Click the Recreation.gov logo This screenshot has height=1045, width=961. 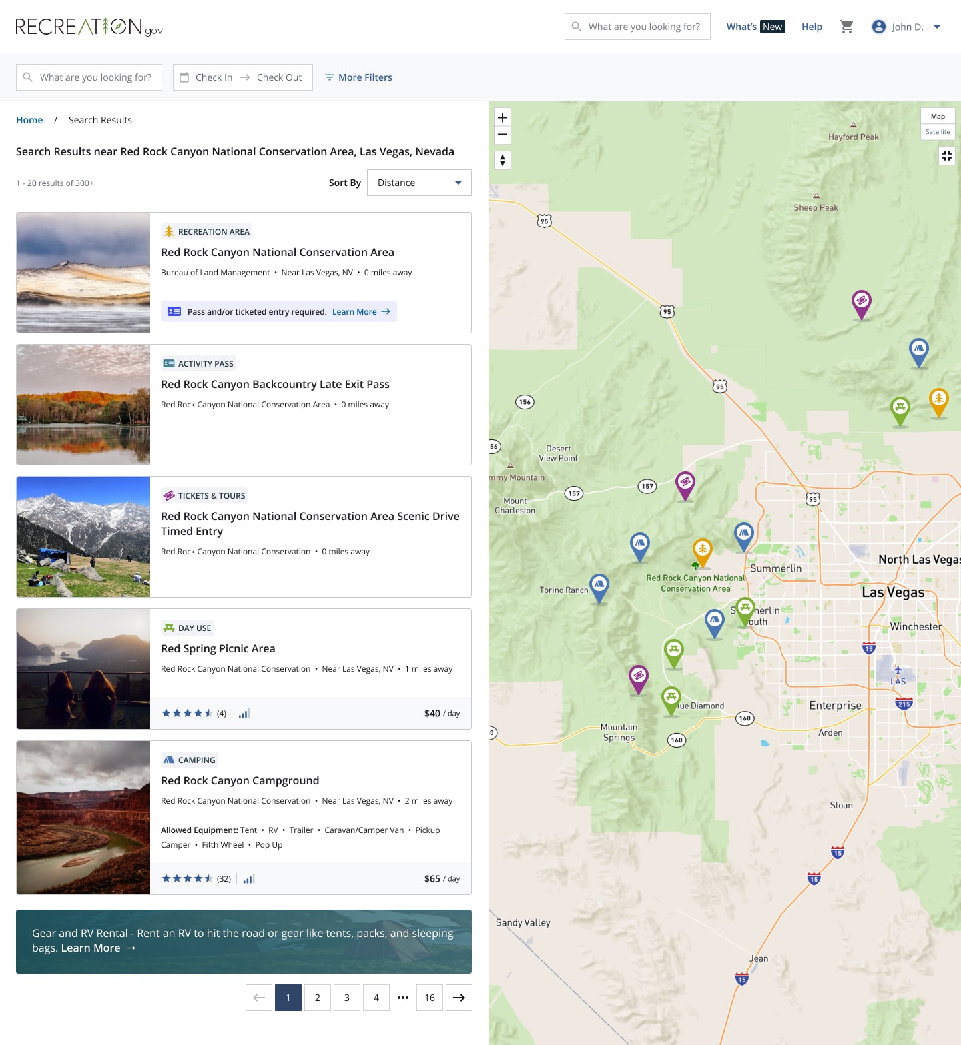click(x=89, y=27)
